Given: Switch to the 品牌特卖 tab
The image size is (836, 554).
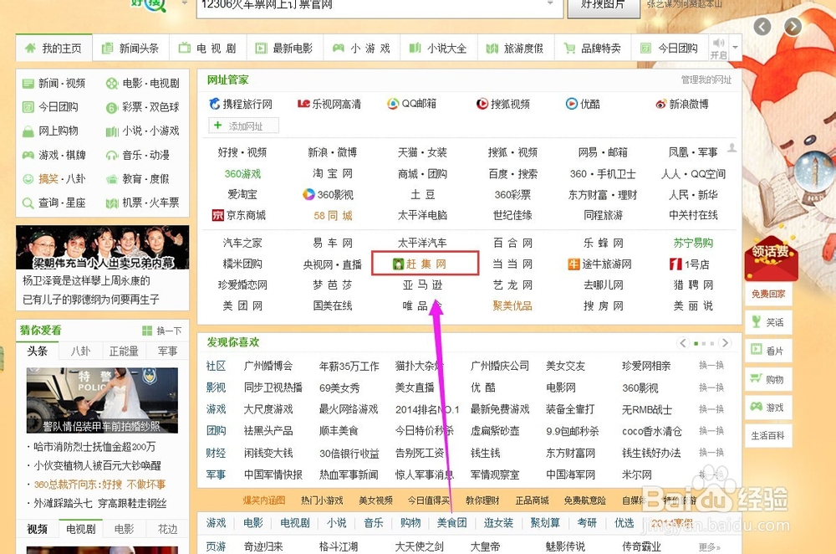Looking at the screenshot, I should [593, 48].
